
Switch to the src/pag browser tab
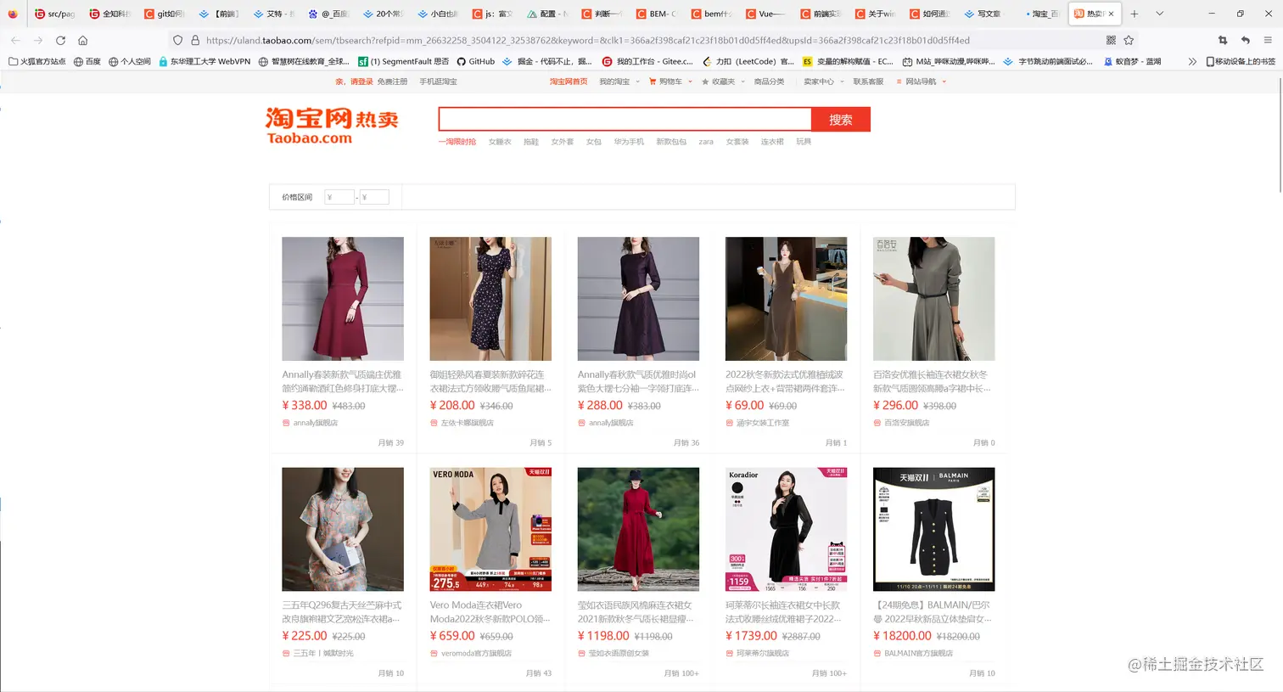pos(55,14)
